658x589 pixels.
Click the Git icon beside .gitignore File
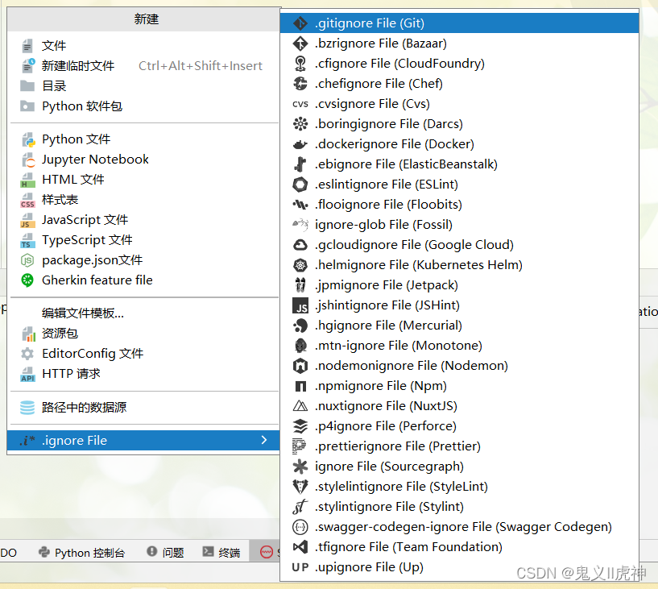click(300, 23)
